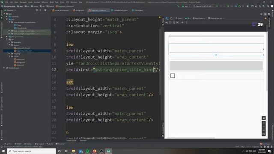Switch to Split view icon
The image size is (274, 154).
pos(265,14)
